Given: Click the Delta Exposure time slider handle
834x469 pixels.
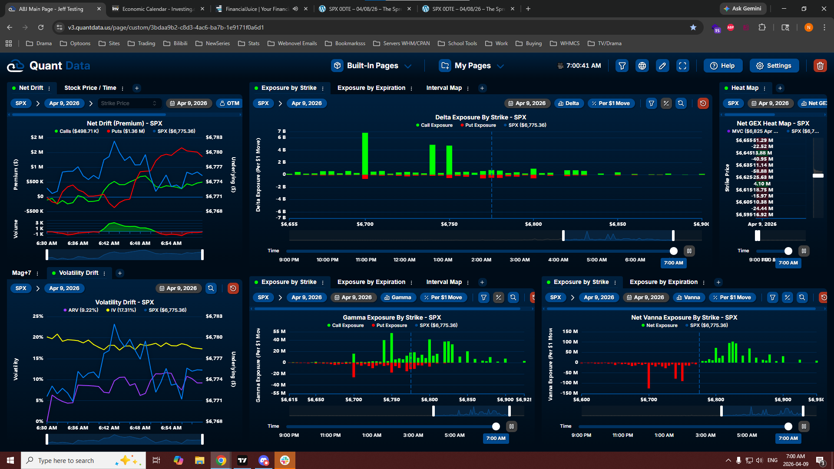Looking at the screenshot, I should coord(673,251).
